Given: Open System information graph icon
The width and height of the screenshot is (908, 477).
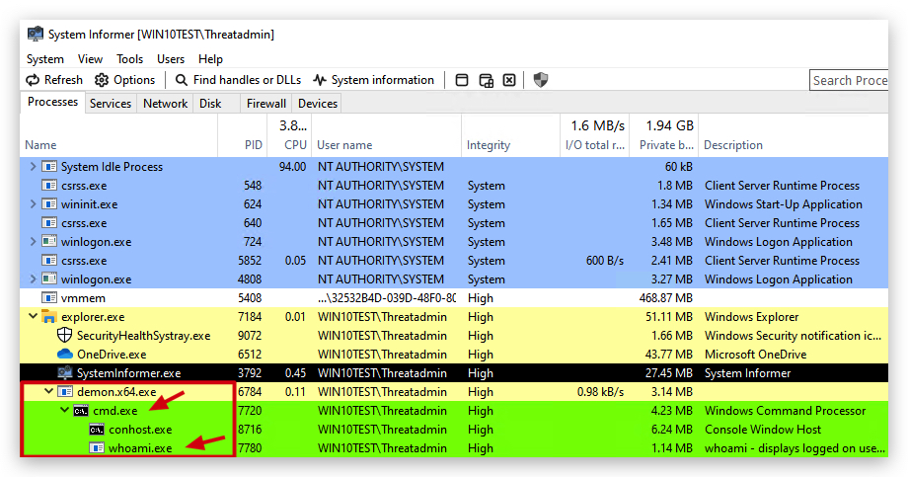Looking at the screenshot, I should coord(320,80).
